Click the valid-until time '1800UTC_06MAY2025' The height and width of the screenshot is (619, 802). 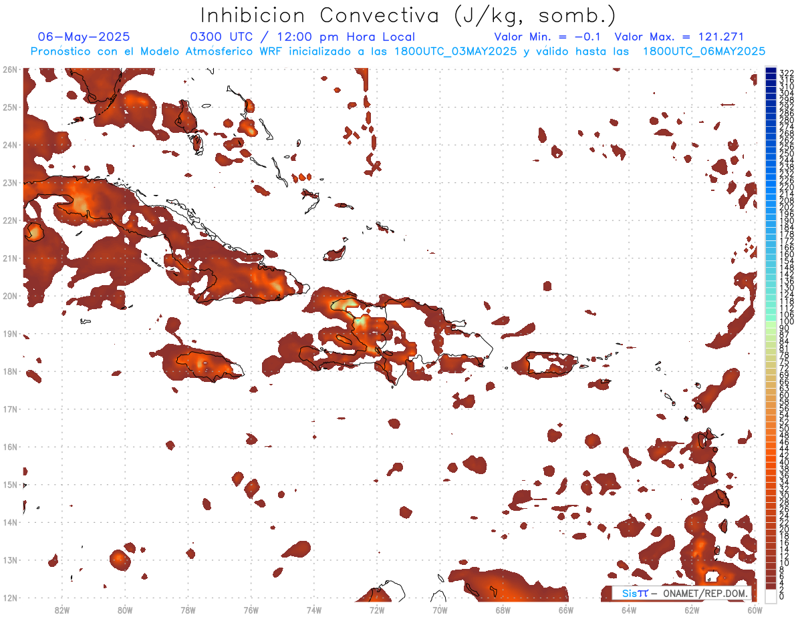[x=704, y=51]
